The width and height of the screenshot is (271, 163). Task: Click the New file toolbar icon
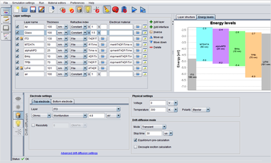click(x=17, y=10)
